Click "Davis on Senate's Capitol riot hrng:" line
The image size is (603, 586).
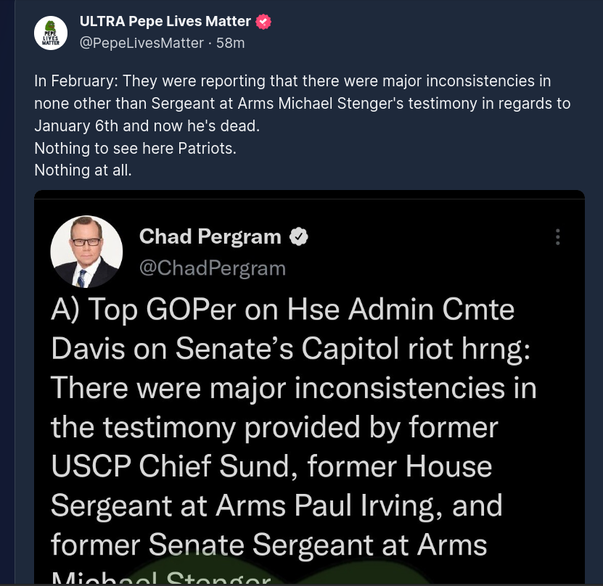click(290, 350)
